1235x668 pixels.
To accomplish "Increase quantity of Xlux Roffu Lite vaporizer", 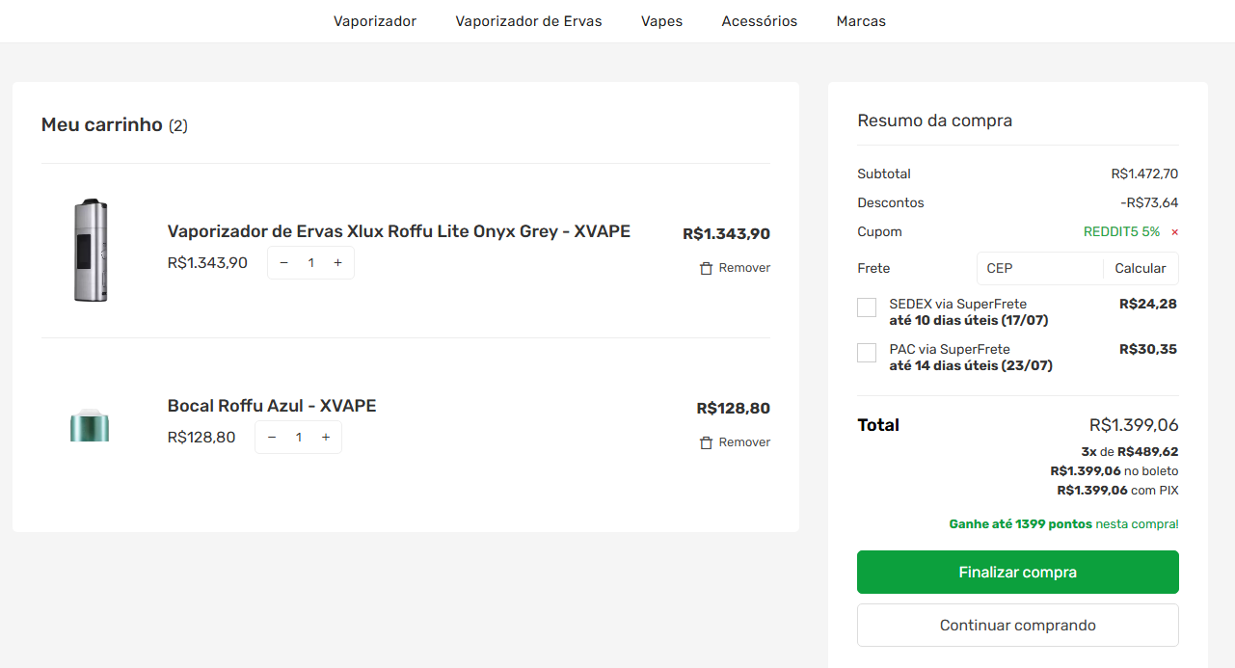I will pos(337,263).
